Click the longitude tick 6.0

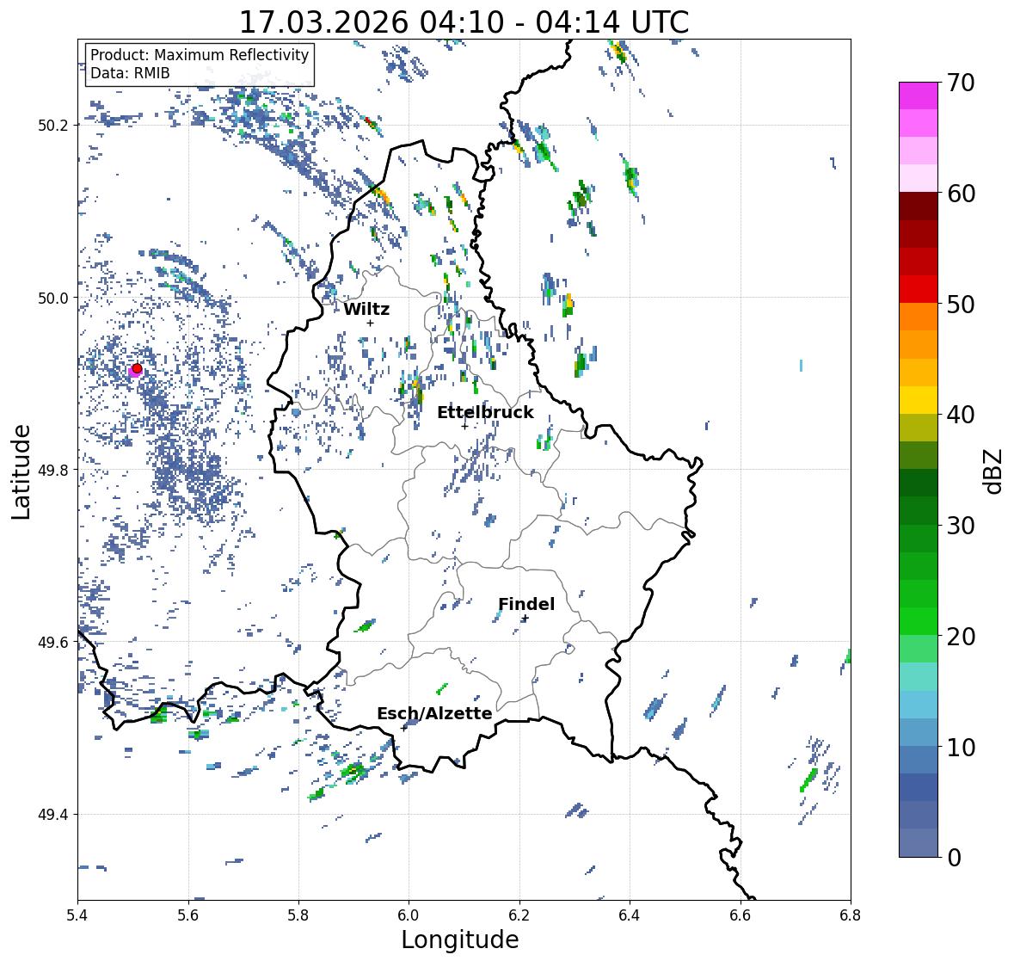(409, 915)
